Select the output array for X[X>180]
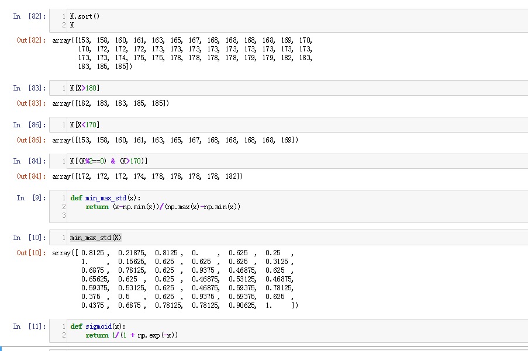This screenshot has height=351, width=528. tap(111, 103)
